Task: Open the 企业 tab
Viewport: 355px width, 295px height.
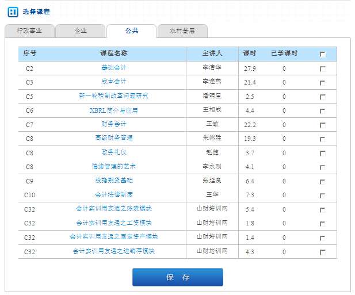Action: [x=80, y=31]
